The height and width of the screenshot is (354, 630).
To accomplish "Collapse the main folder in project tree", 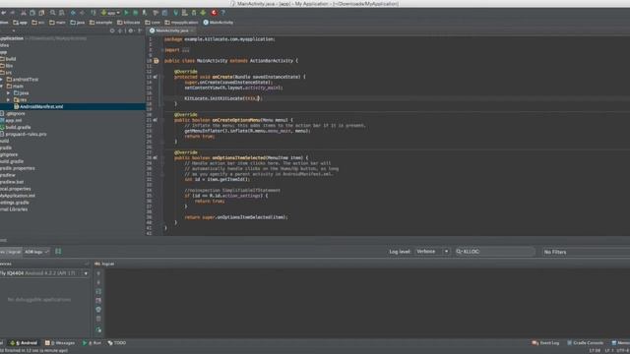I will pos(2,87).
